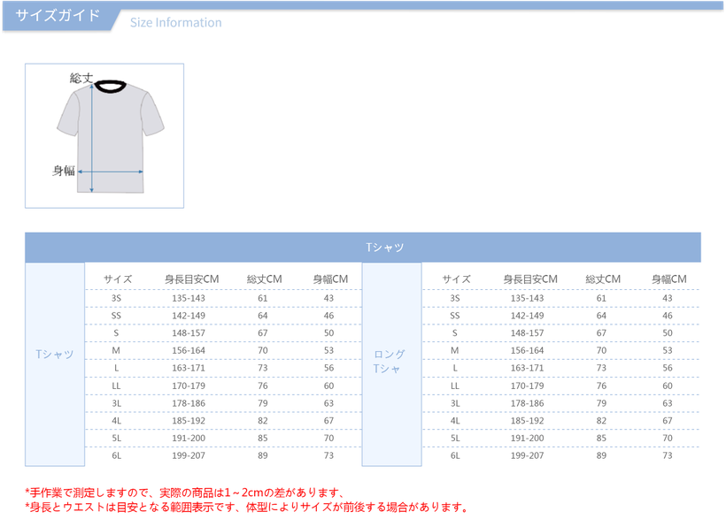Image resolution: width=726 pixels, height=527 pixels.
Task: Click height 185-192 in the ロングTシャツ table
Action: [x=528, y=421]
